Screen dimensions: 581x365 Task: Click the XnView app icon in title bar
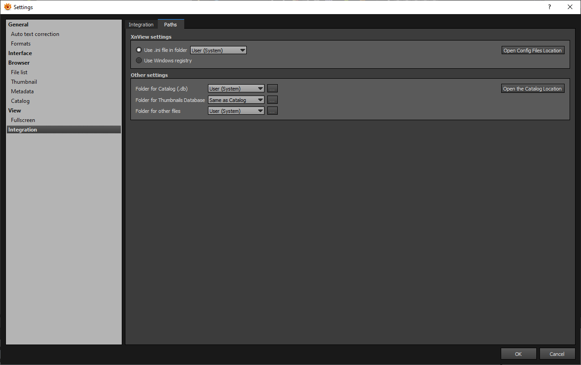click(7, 7)
